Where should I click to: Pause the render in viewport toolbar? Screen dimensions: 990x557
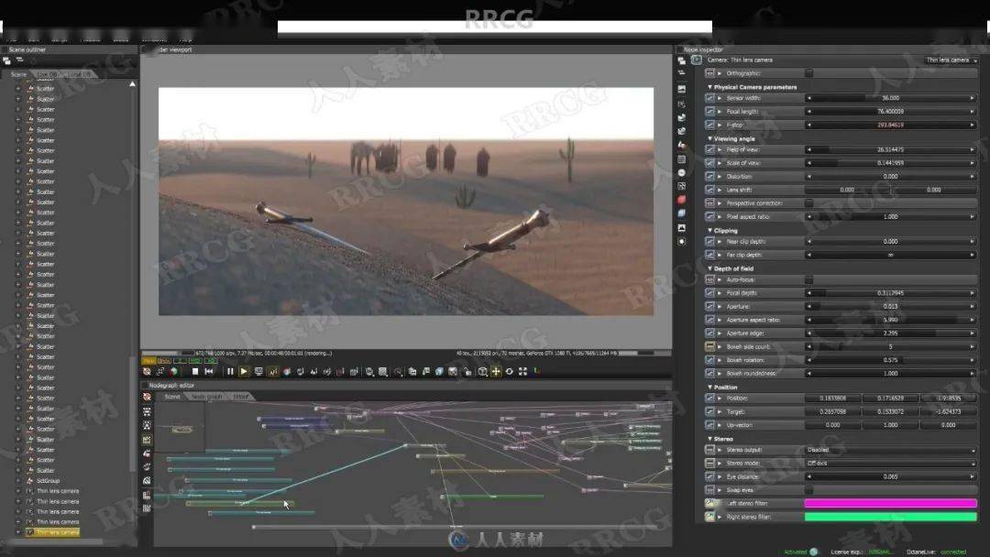click(230, 371)
